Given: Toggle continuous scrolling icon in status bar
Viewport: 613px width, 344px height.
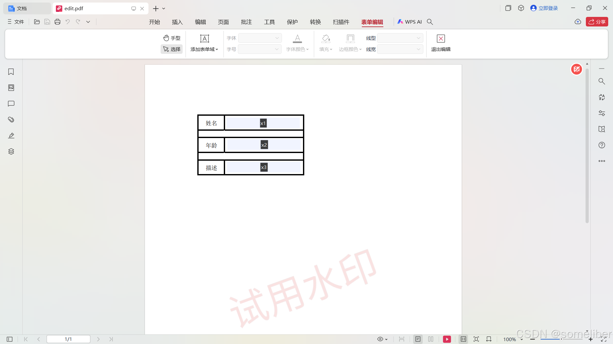Looking at the screenshot, I should 402,339.
